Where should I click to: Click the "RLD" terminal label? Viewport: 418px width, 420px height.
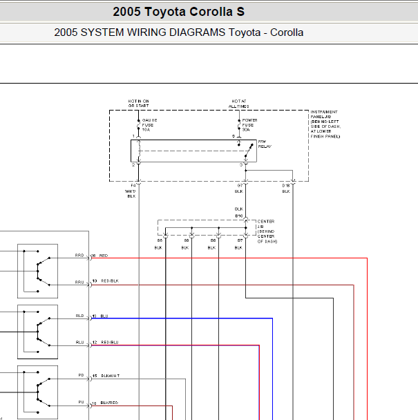[x=80, y=316]
